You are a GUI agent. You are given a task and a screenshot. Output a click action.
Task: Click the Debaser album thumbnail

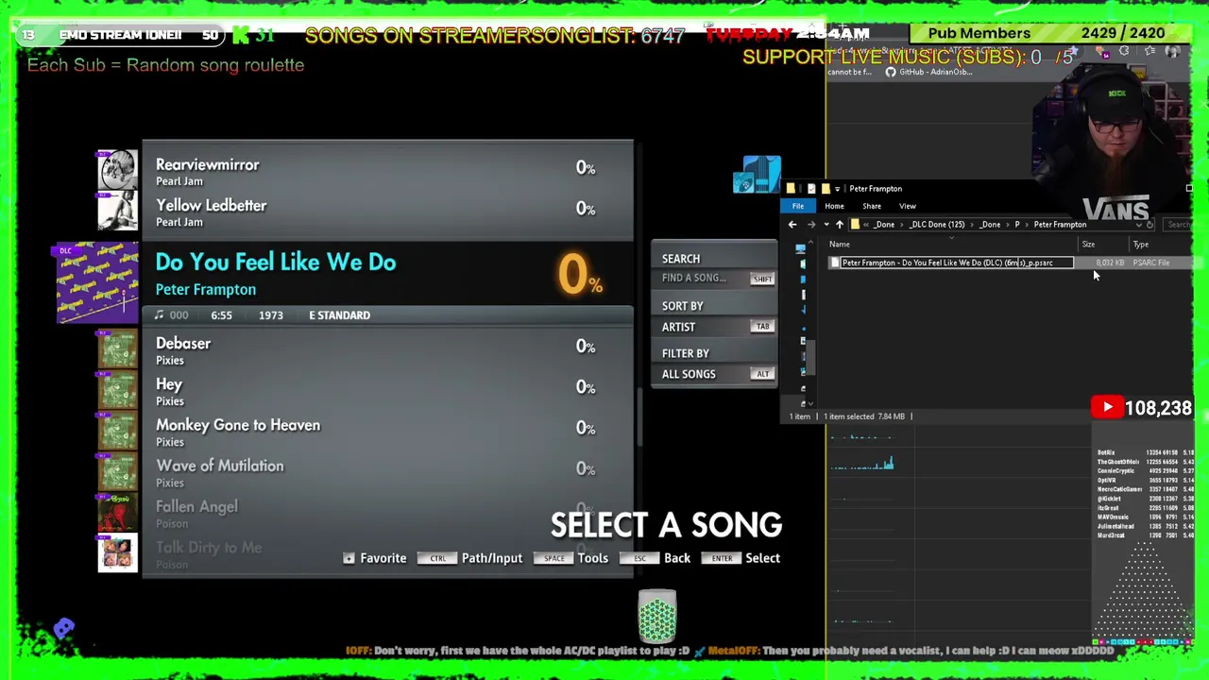[x=117, y=348]
